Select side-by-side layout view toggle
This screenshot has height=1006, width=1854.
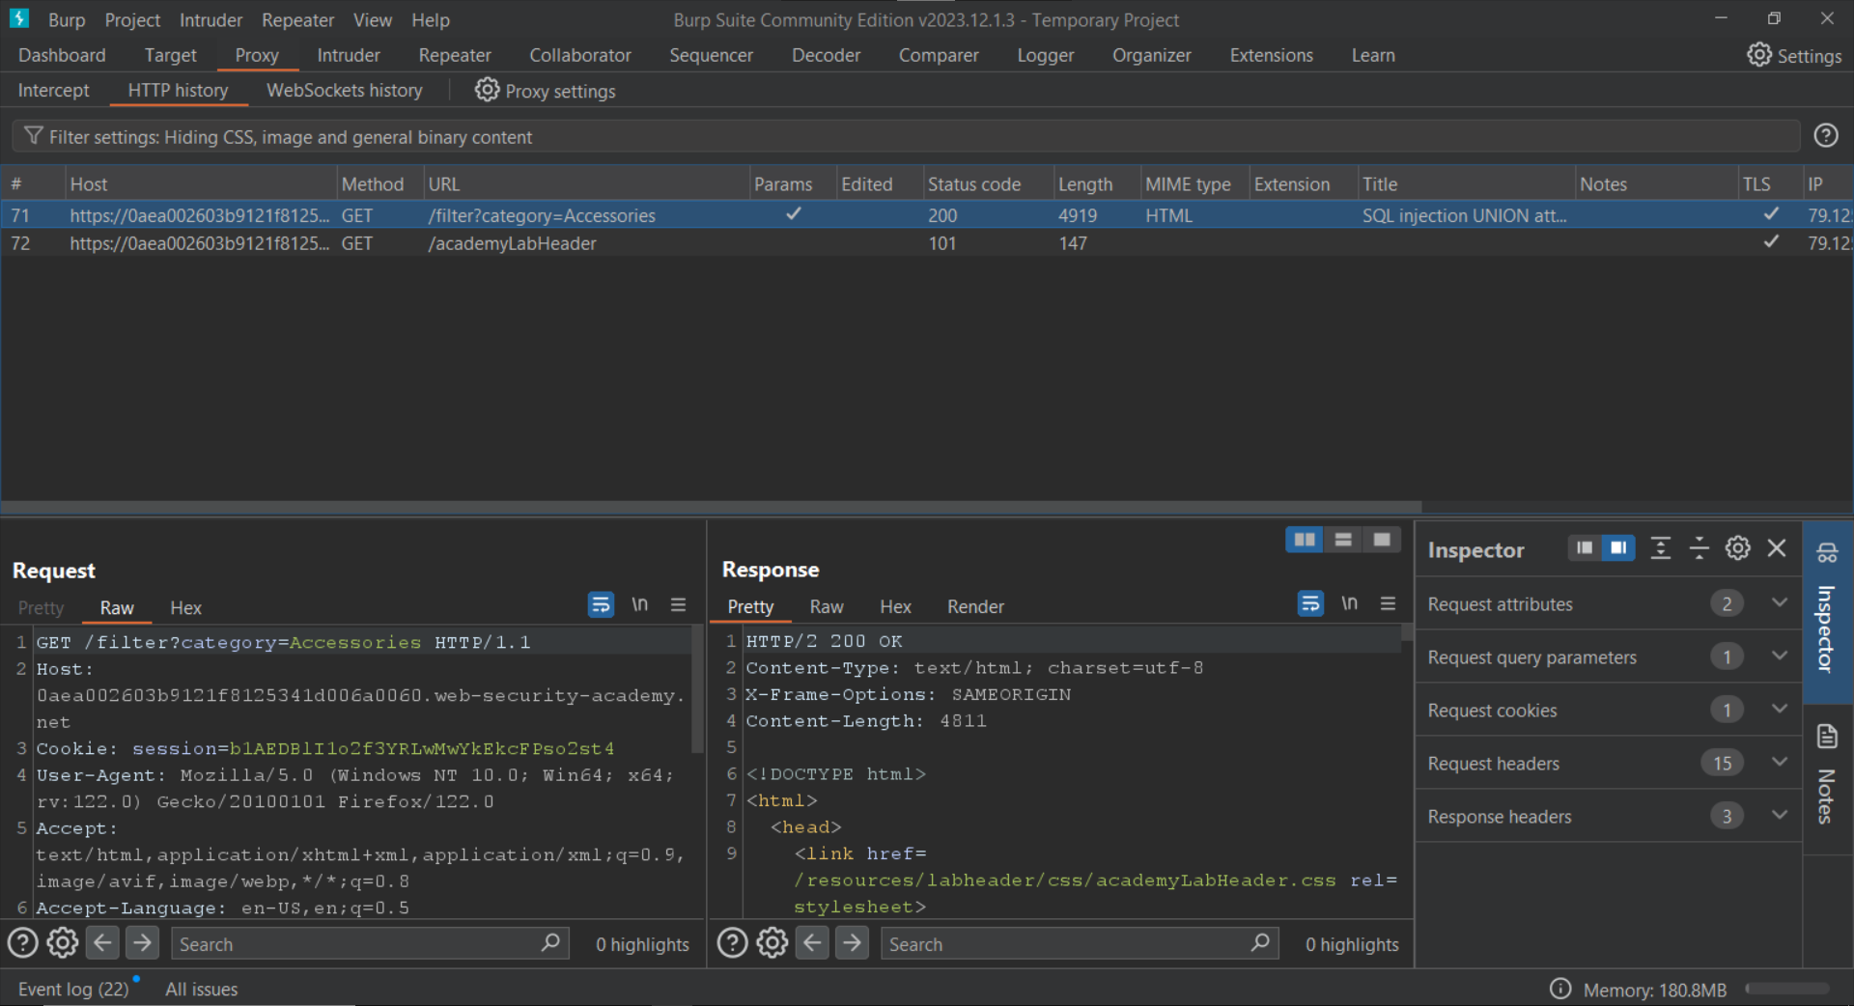click(x=1304, y=540)
